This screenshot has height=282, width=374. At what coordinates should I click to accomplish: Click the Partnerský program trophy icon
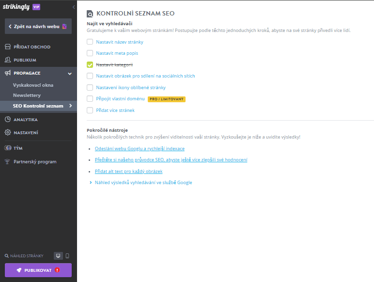7,162
